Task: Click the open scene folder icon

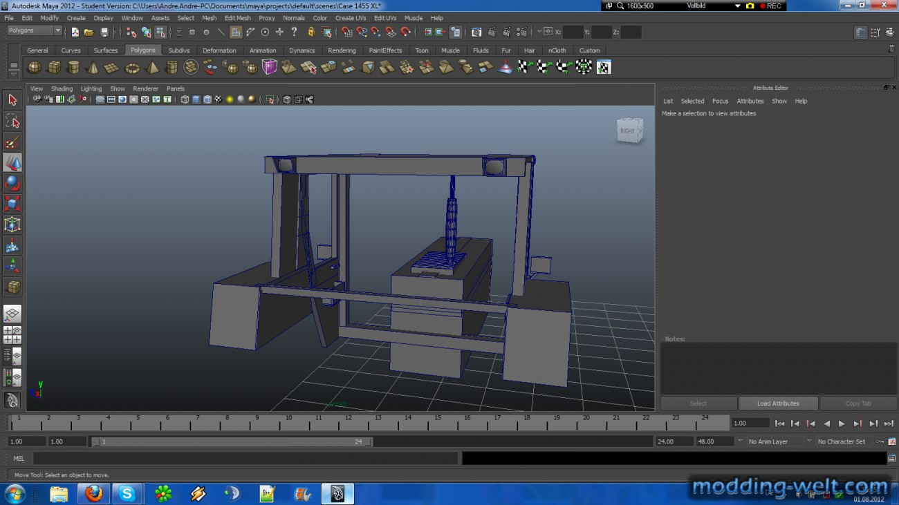Action: pos(89,32)
